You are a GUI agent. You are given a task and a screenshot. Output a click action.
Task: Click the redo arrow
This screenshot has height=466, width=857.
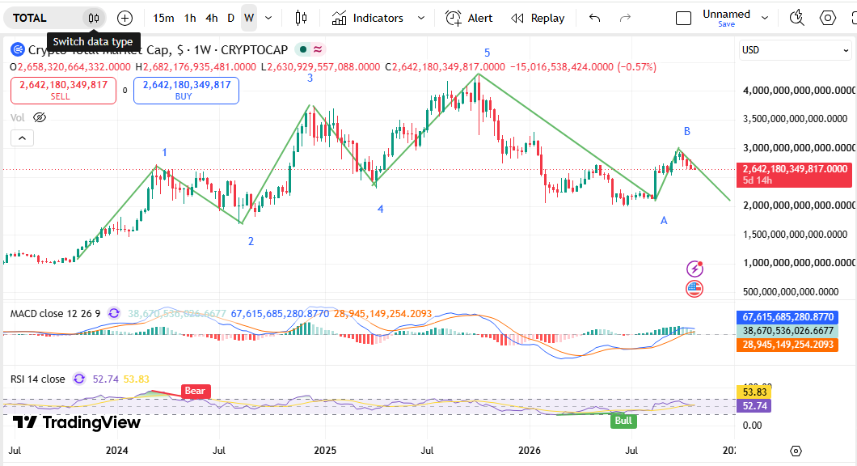(x=625, y=18)
